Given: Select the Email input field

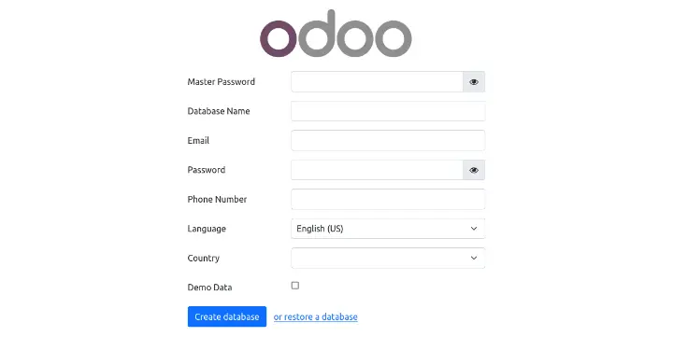Looking at the screenshot, I should pyautogui.click(x=388, y=141).
